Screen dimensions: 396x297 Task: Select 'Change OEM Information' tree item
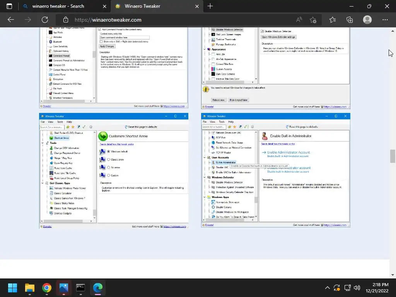point(67,148)
